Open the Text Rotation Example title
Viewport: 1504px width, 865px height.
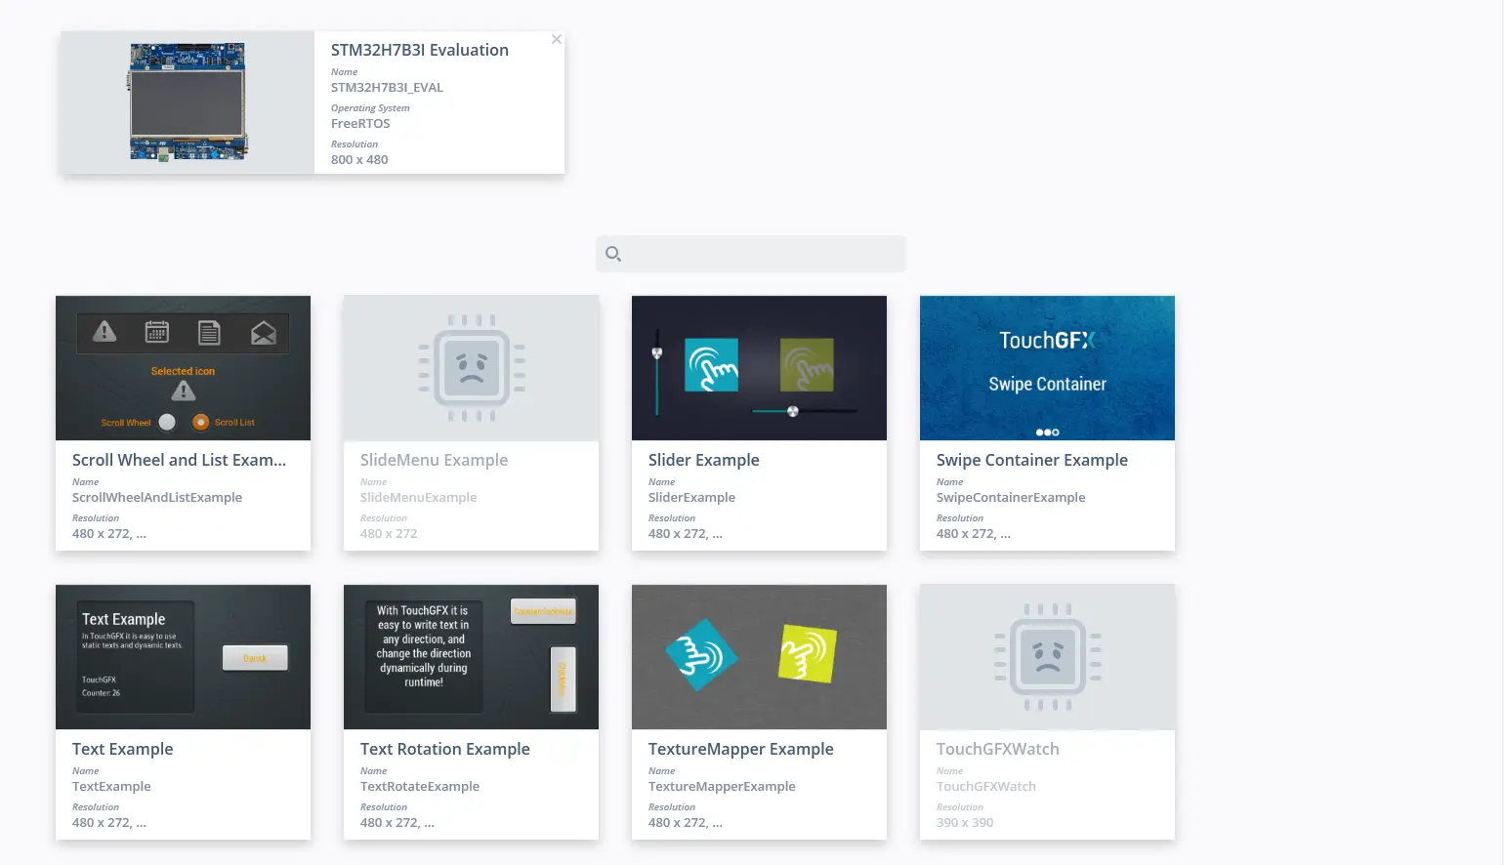click(445, 749)
